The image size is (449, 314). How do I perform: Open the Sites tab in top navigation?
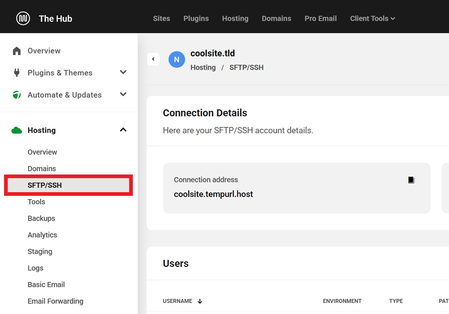point(162,18)
